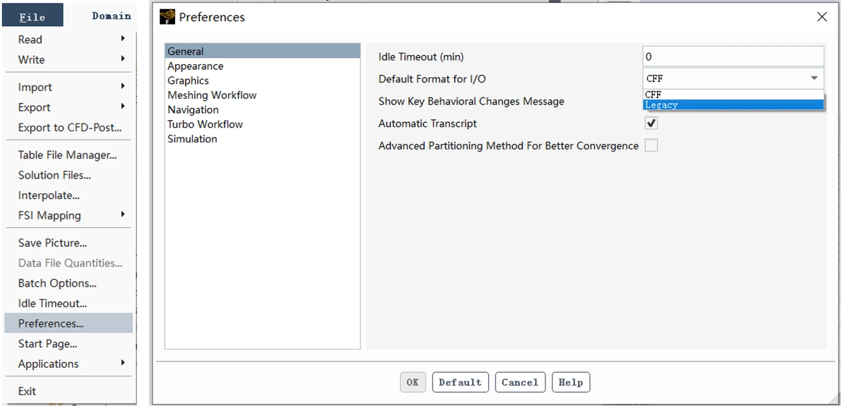This screenshot has width=842, height=408.
Task: Select Preferences... in File menu
Action: pos(51,323)
